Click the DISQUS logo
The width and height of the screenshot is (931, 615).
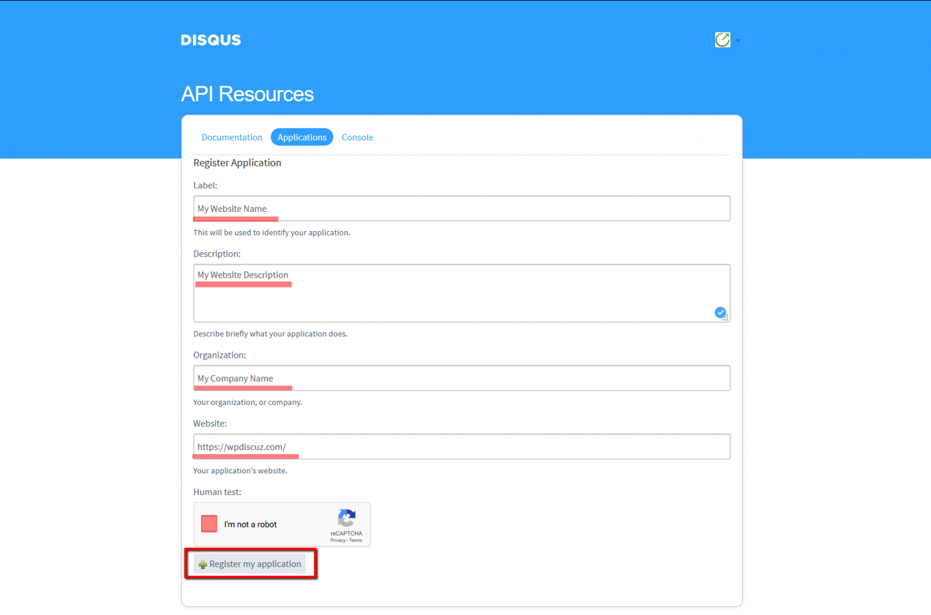[x=210, y=40]
